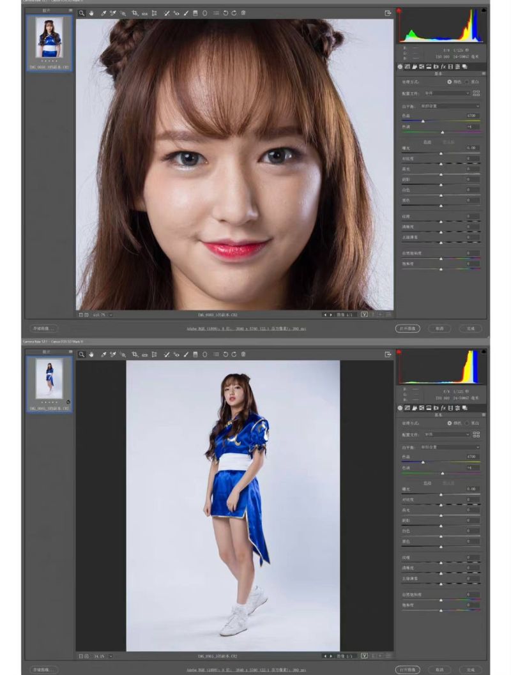511x675 pixels.
Task: Click the 存储图像 button in the full-body window
Action: point(43,669)
